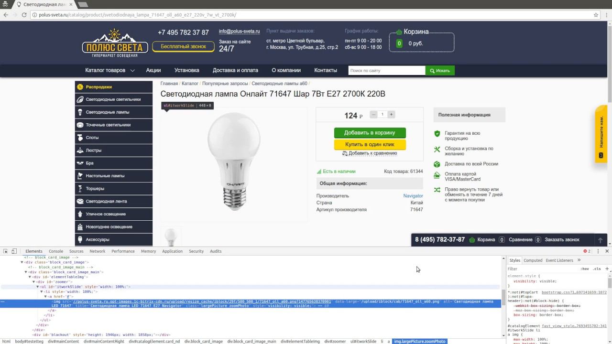Collapse the div#zoomer tree node
Image resolution: width=612 pixels, height=344 pixels.
34,282
